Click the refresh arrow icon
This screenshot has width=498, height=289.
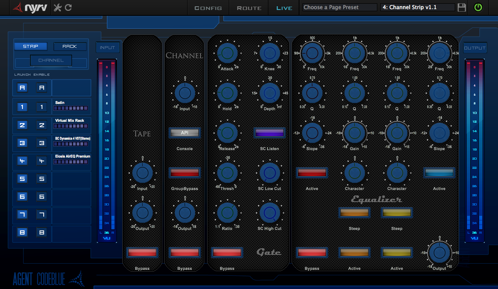(x=68, y=7)
